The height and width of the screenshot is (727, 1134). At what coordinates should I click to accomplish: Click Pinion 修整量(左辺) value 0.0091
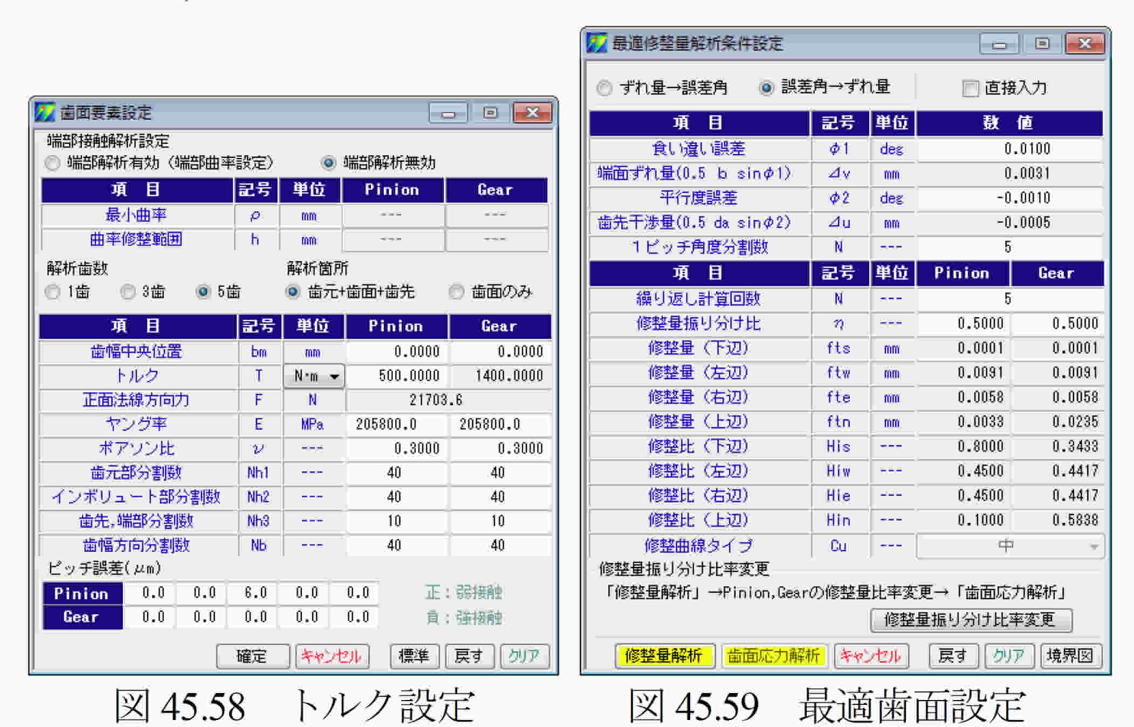964,372
